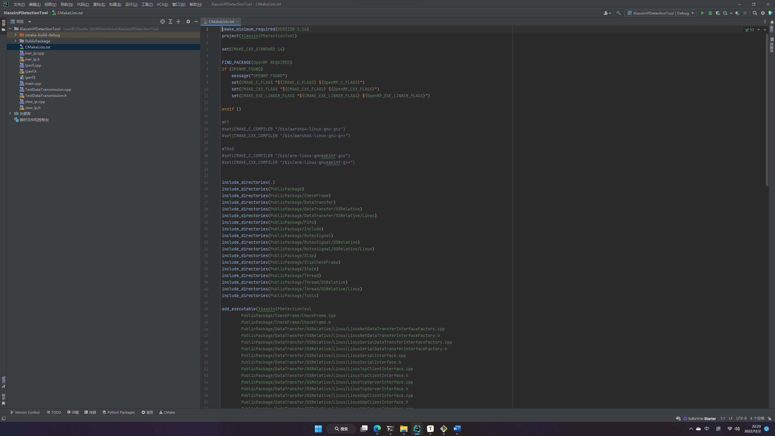Open the CMake tool window
This screenshot has width=775, height=436.
point(167,412)
